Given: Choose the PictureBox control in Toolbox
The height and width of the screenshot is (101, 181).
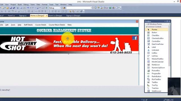Looking at the screenshot, I should pos(156,70).
